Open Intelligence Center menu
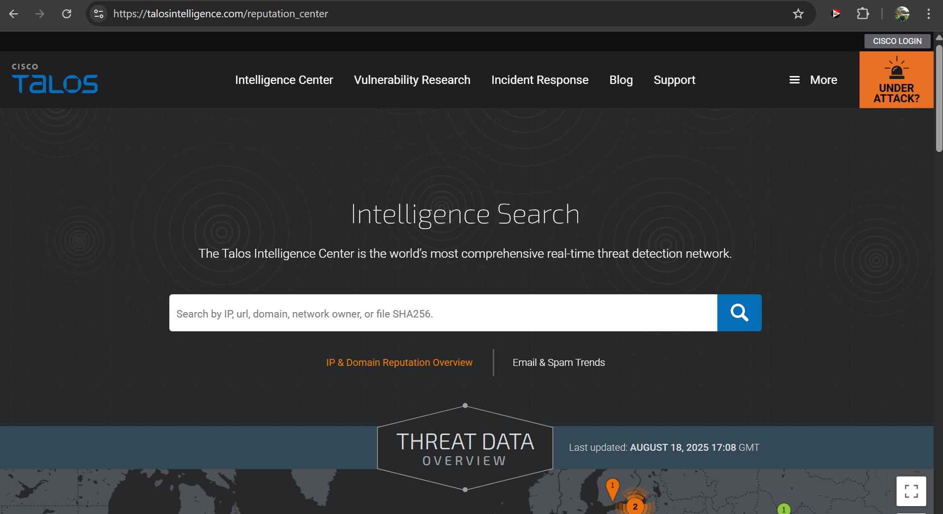 pos(284,80)
